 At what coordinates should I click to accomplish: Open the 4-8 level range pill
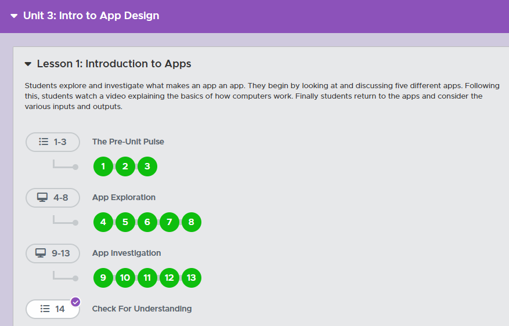tap(53, 197)
